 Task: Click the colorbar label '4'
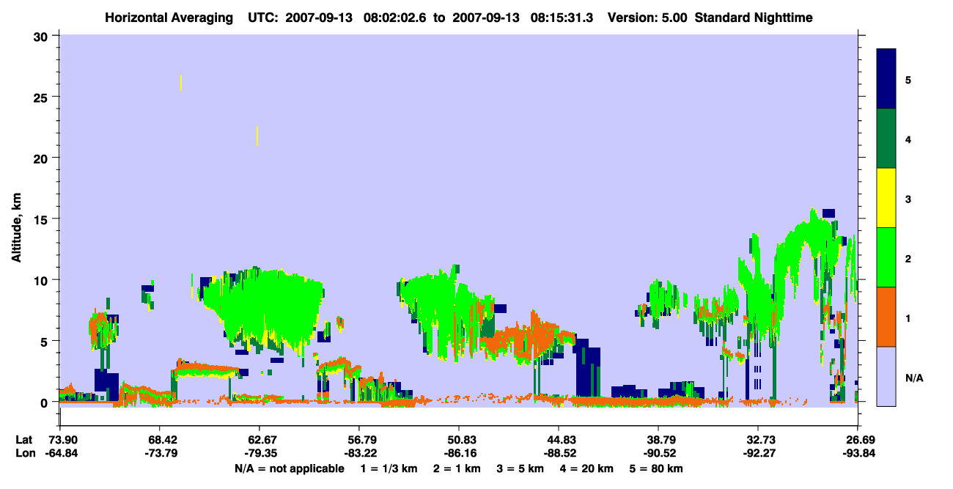[x=908, y=139]
